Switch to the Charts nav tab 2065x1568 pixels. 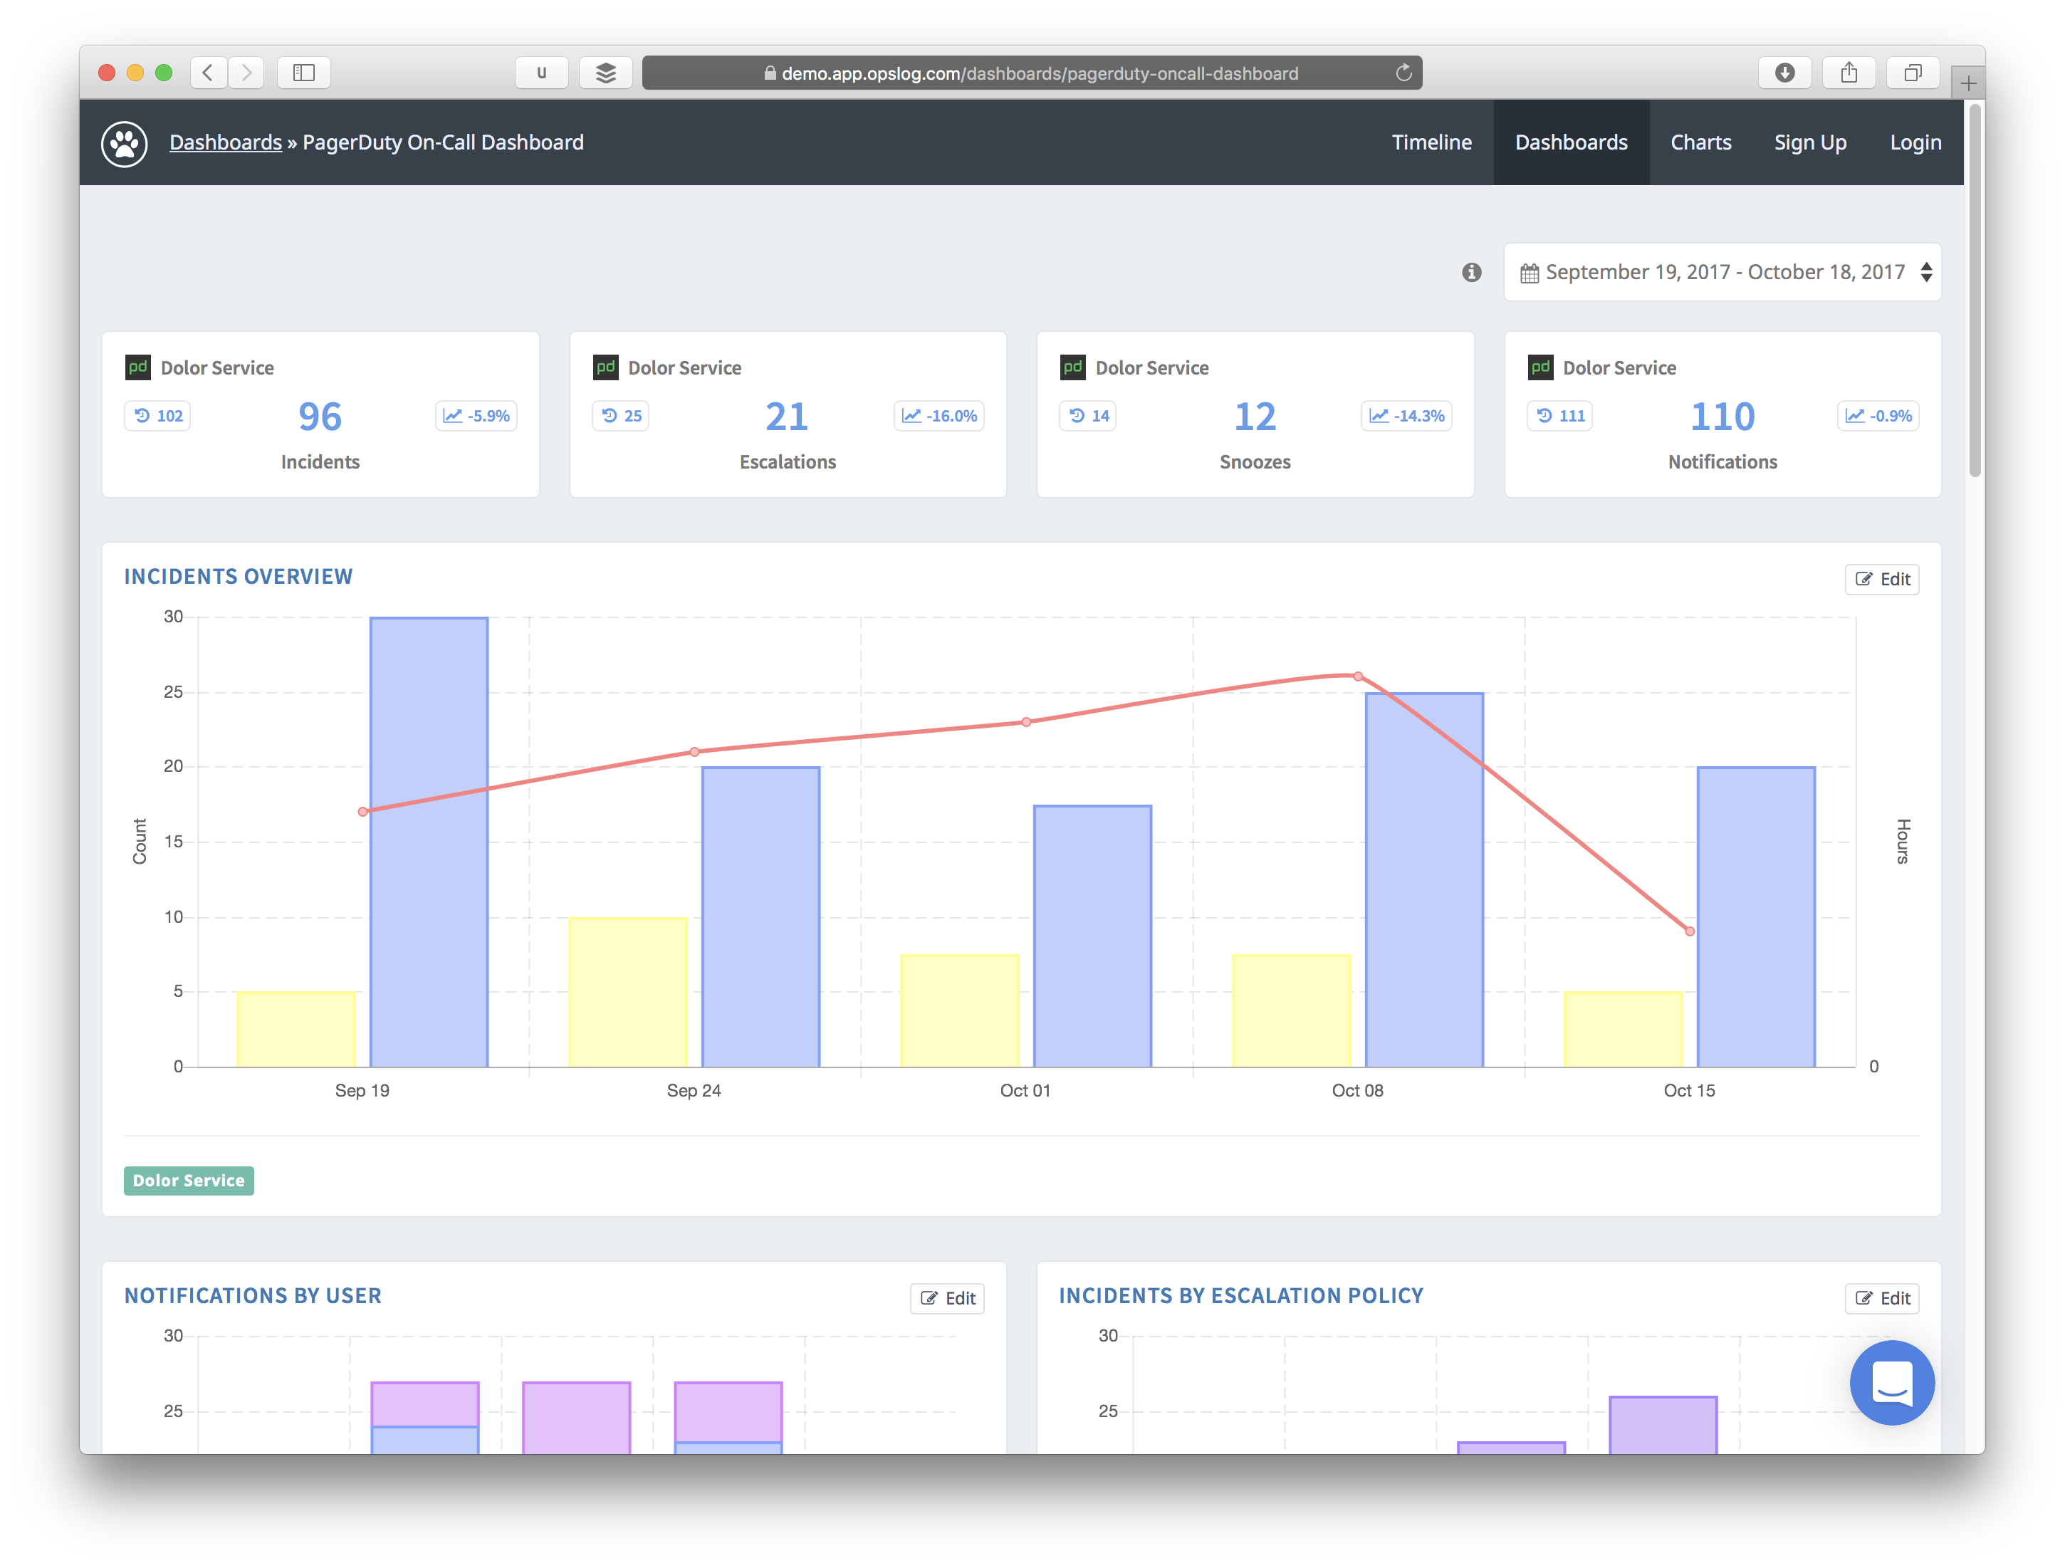[1700, 143]
